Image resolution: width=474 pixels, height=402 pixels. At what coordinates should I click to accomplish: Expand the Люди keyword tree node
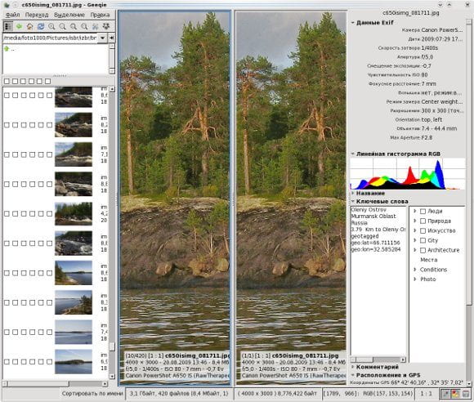click(x=415, y=211)
